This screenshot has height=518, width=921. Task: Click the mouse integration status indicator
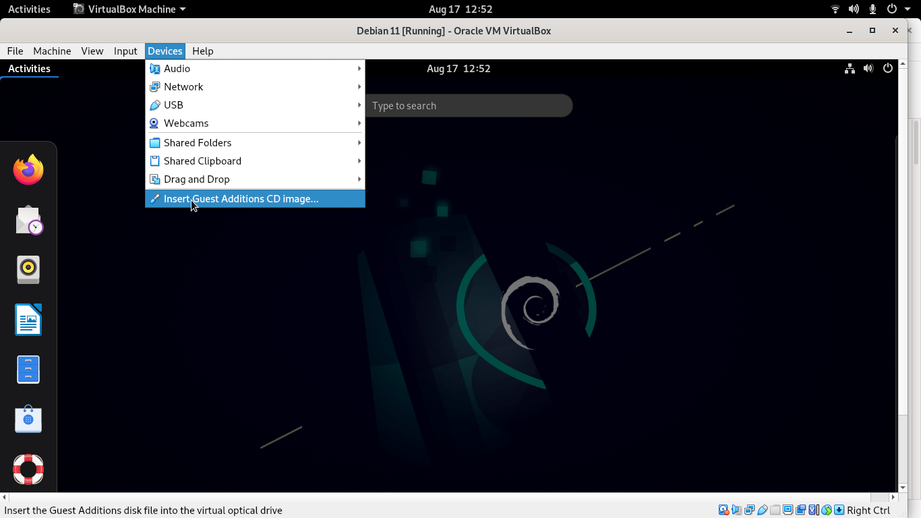[x=827, y=510]
